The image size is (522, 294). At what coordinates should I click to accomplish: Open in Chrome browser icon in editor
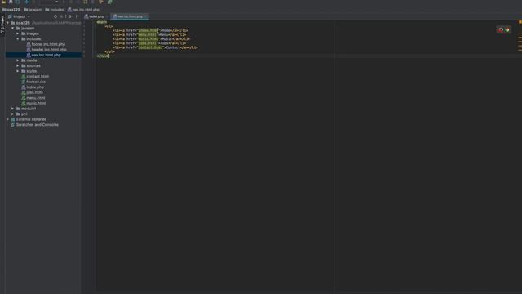[507, 30]
